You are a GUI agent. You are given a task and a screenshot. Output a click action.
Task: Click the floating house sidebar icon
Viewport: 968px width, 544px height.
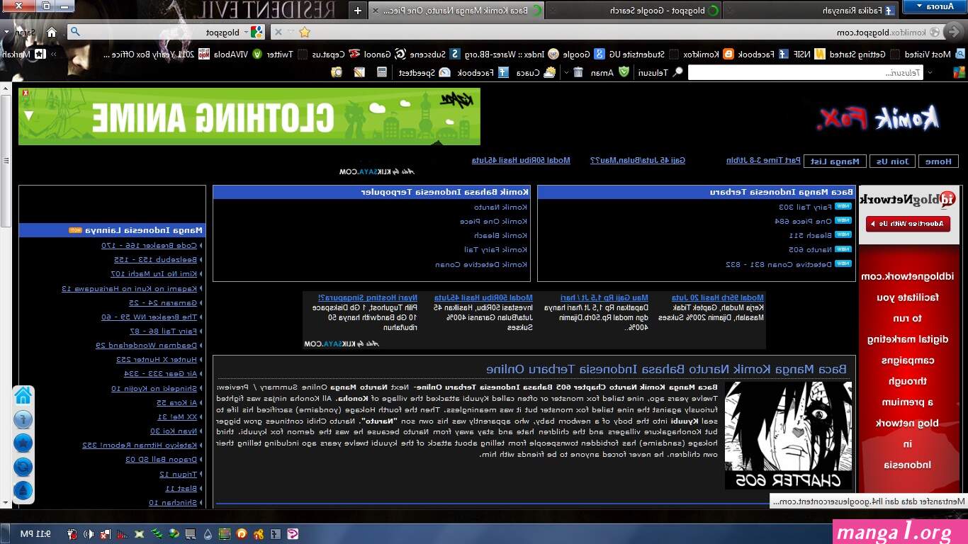tap(23, 395)
